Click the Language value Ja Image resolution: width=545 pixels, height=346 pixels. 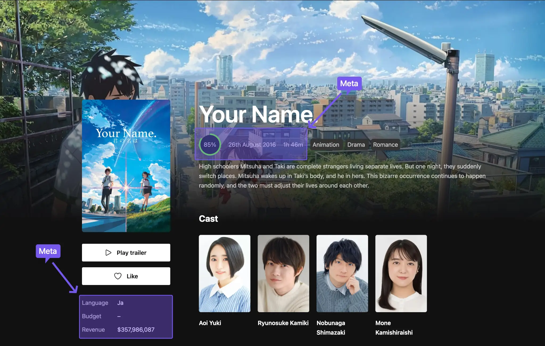(120, 303)
